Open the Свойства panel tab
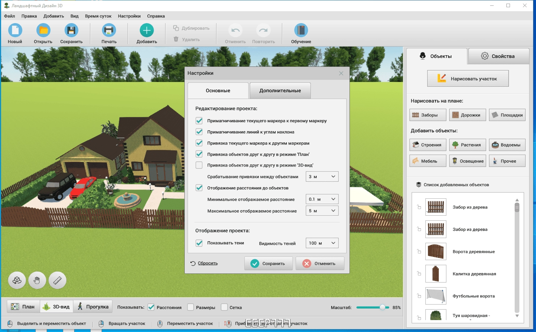The height and width of the screenshot is (332, 536). tap(498, 56)
